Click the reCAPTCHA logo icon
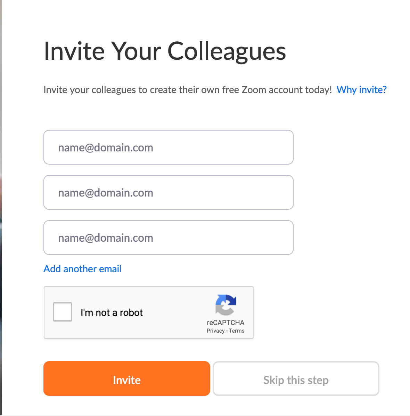Screen dimensions: 410x416 point(226,305)
